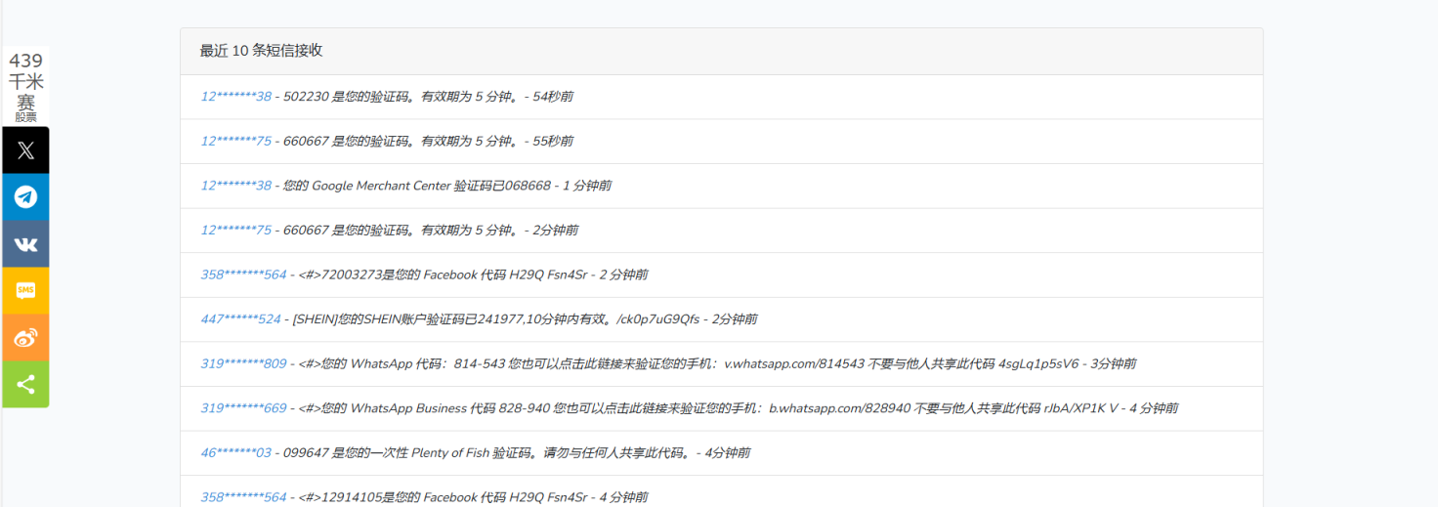Share this page on X (Twitter)
The width and height of the screenshot is (1438, 507).
pyautogui.click(x=25, y=150)
